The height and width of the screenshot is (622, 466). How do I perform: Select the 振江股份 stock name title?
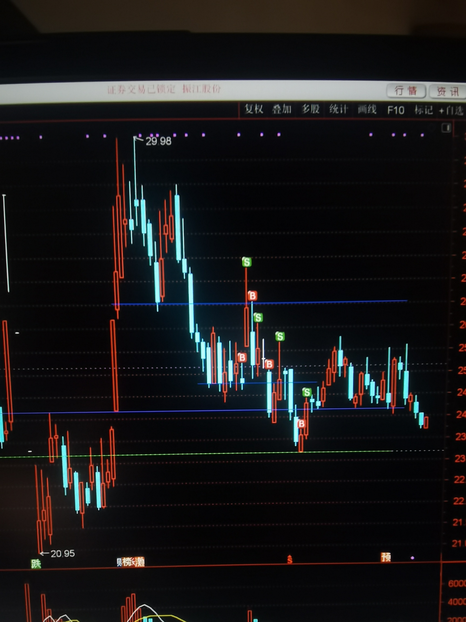(x=201, y=89)
